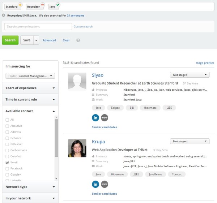Image resolution: width=217 pixels, height=203 pixels.
Task: Click the Clear link
Action: (x=66, y=40)
